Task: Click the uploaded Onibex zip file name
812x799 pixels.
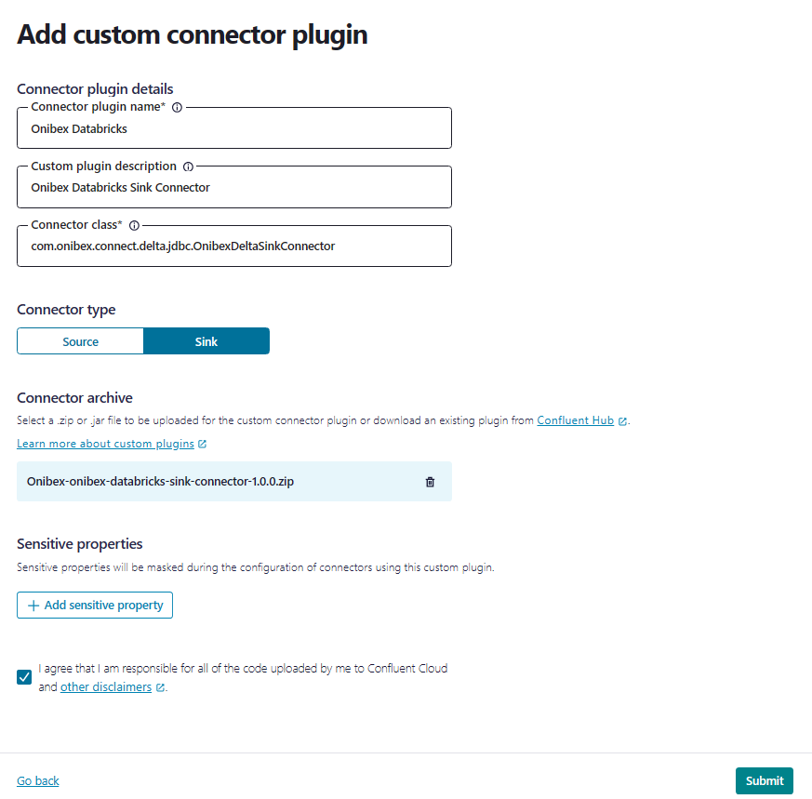Action: point(160,482)
